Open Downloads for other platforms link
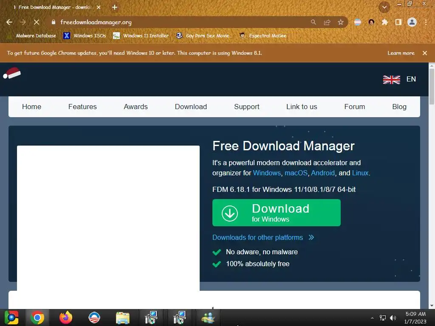The image size is (435, 326). (263, 238)
